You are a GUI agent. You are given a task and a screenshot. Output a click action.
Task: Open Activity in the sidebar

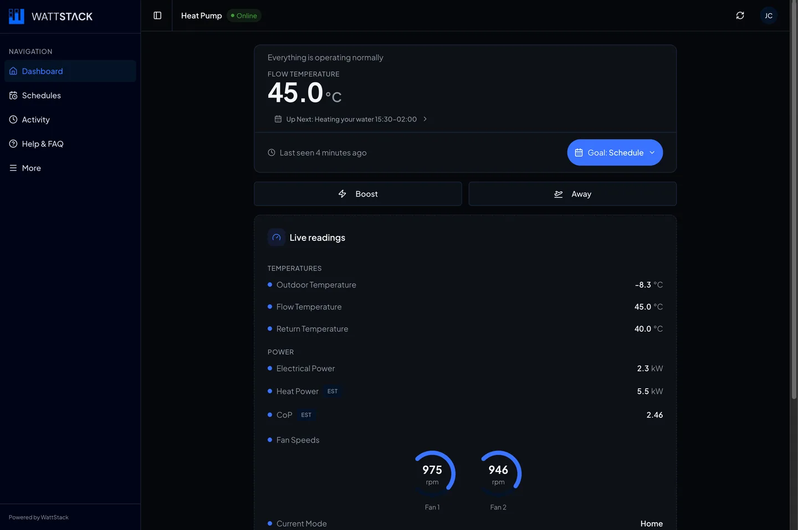point(70,120)
